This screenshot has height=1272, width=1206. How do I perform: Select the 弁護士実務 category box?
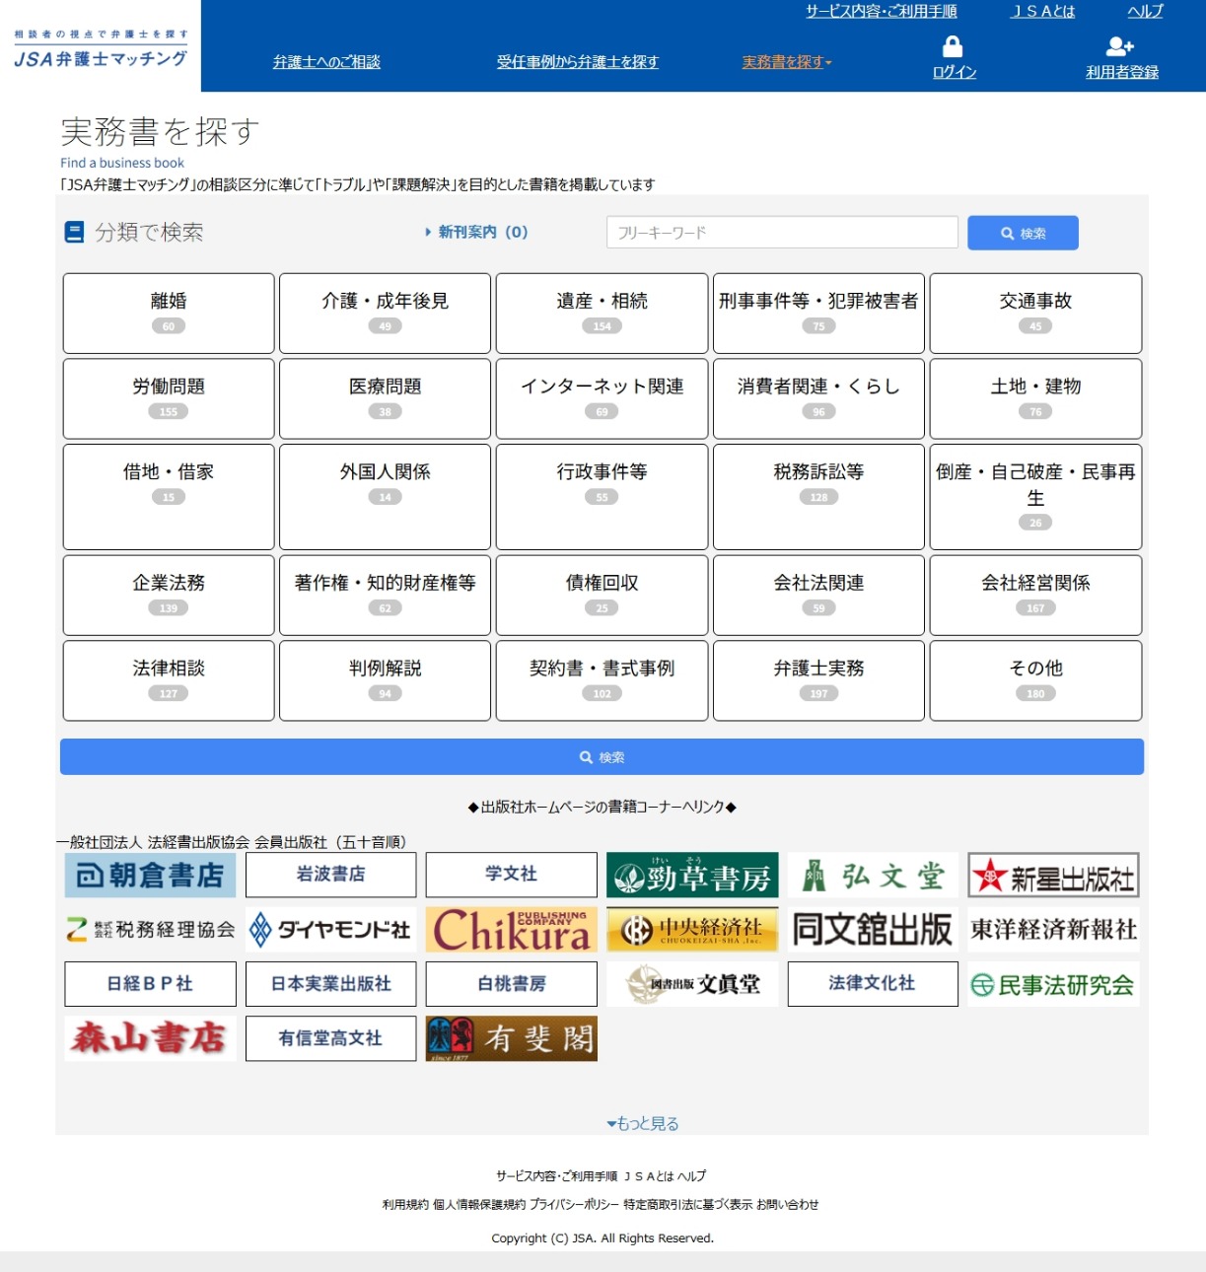click(818, 680)
